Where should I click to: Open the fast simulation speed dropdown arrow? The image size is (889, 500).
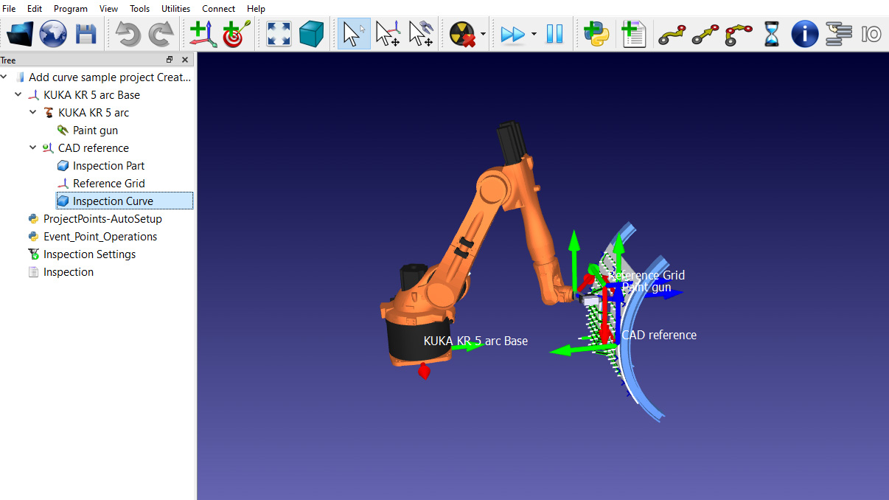click(534, 34)
